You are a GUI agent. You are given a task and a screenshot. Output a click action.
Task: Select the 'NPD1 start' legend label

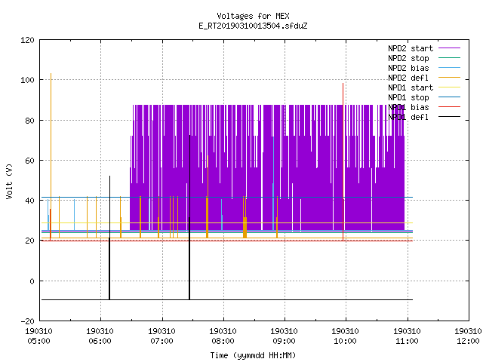pyautogui.click(x=411, y=87)
